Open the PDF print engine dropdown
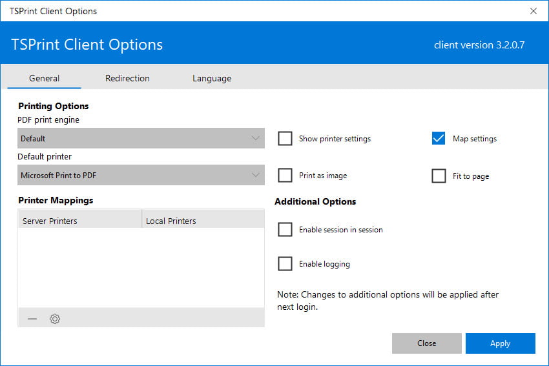The image size is (549, 366). pyautogui.click(x=141, y=138)
